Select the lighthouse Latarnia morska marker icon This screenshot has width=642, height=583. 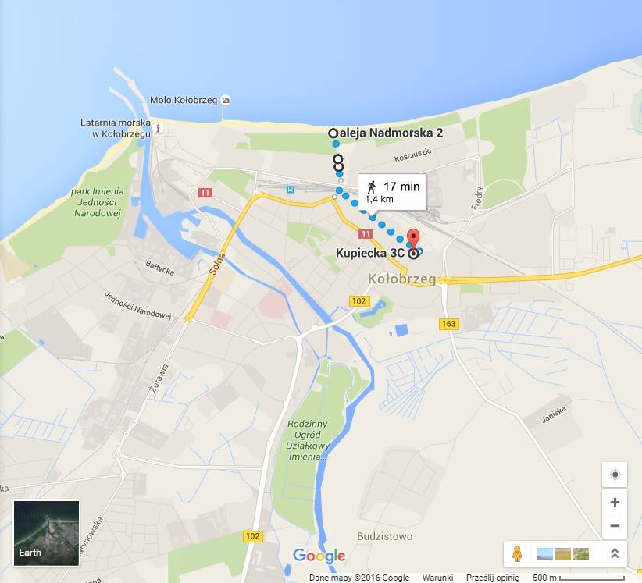point(158,129)
